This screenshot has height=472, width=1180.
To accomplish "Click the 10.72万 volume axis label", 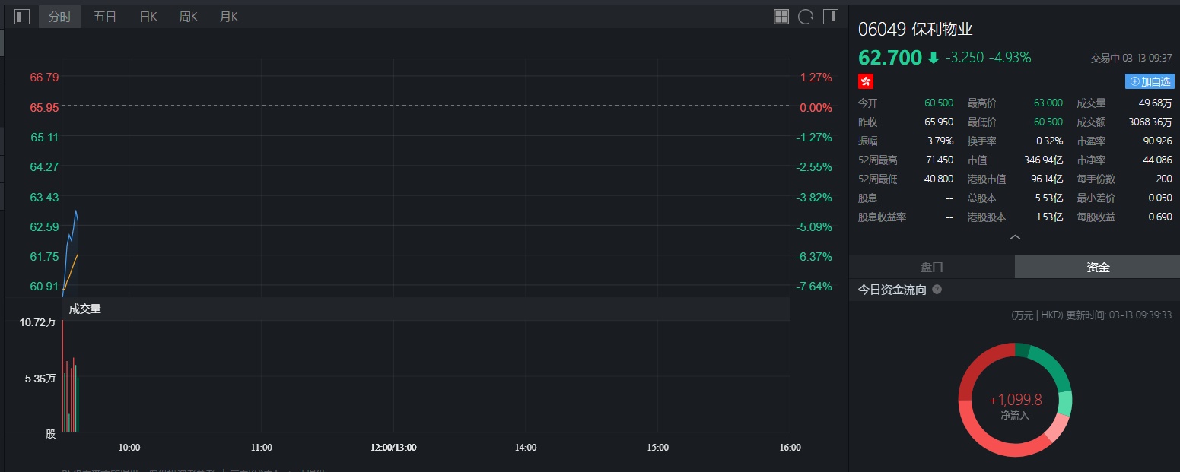I will tap(38, 322).
